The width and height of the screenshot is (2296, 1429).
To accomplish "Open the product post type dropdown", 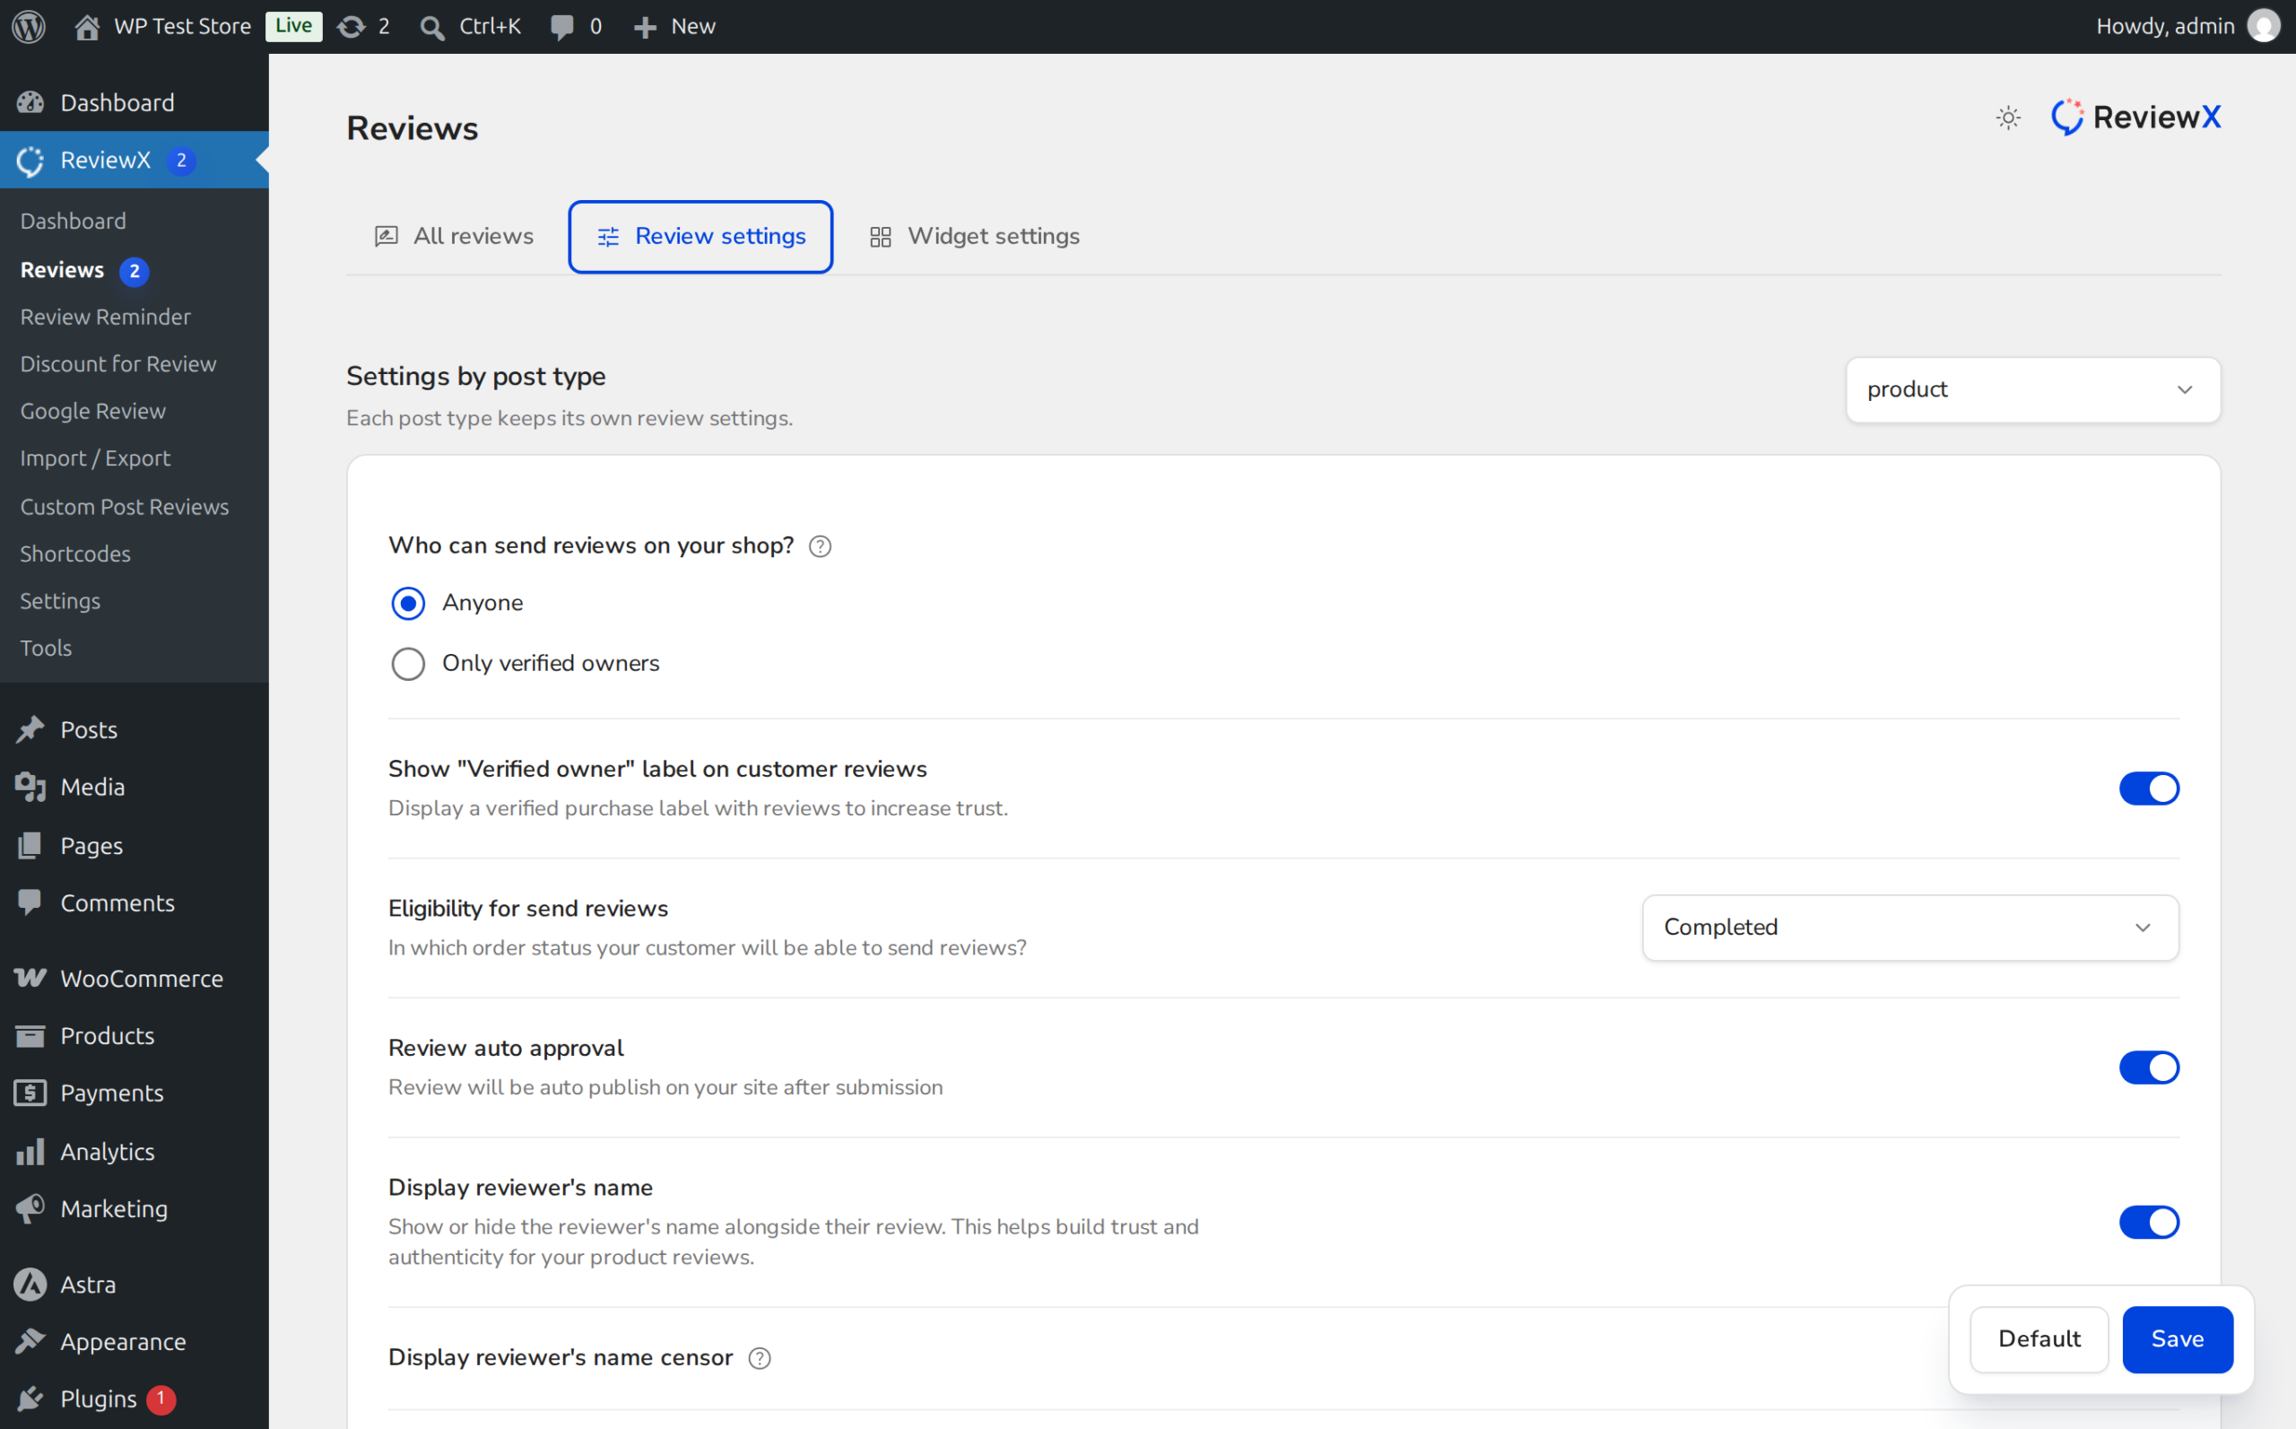I will [2032, 389].
